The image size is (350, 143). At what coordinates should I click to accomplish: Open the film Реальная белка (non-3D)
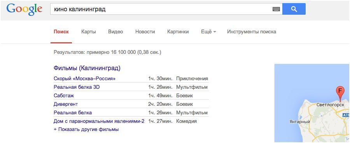pyautogui.click(x=73, y=112)
